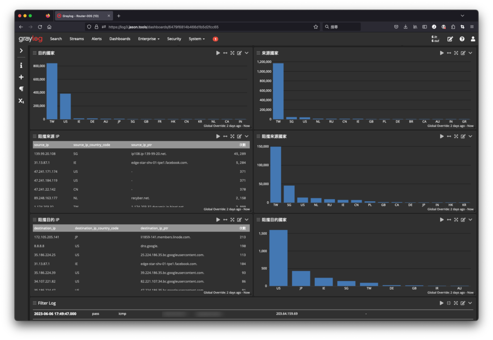Open the Alerts menu item

point(96,39)
